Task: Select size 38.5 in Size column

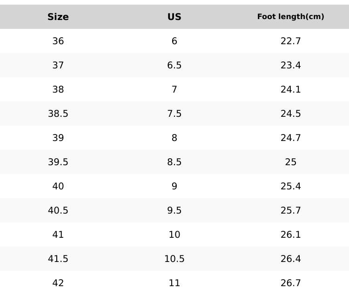Action: coord(58,114)
